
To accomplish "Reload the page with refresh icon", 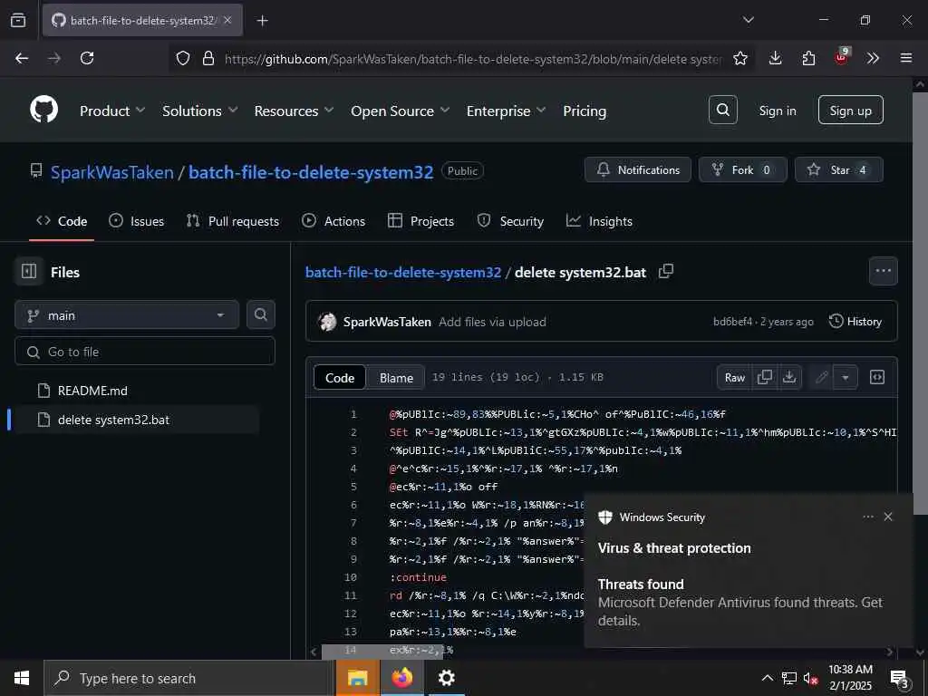I will pyautogui.click(x=87, y=58).
